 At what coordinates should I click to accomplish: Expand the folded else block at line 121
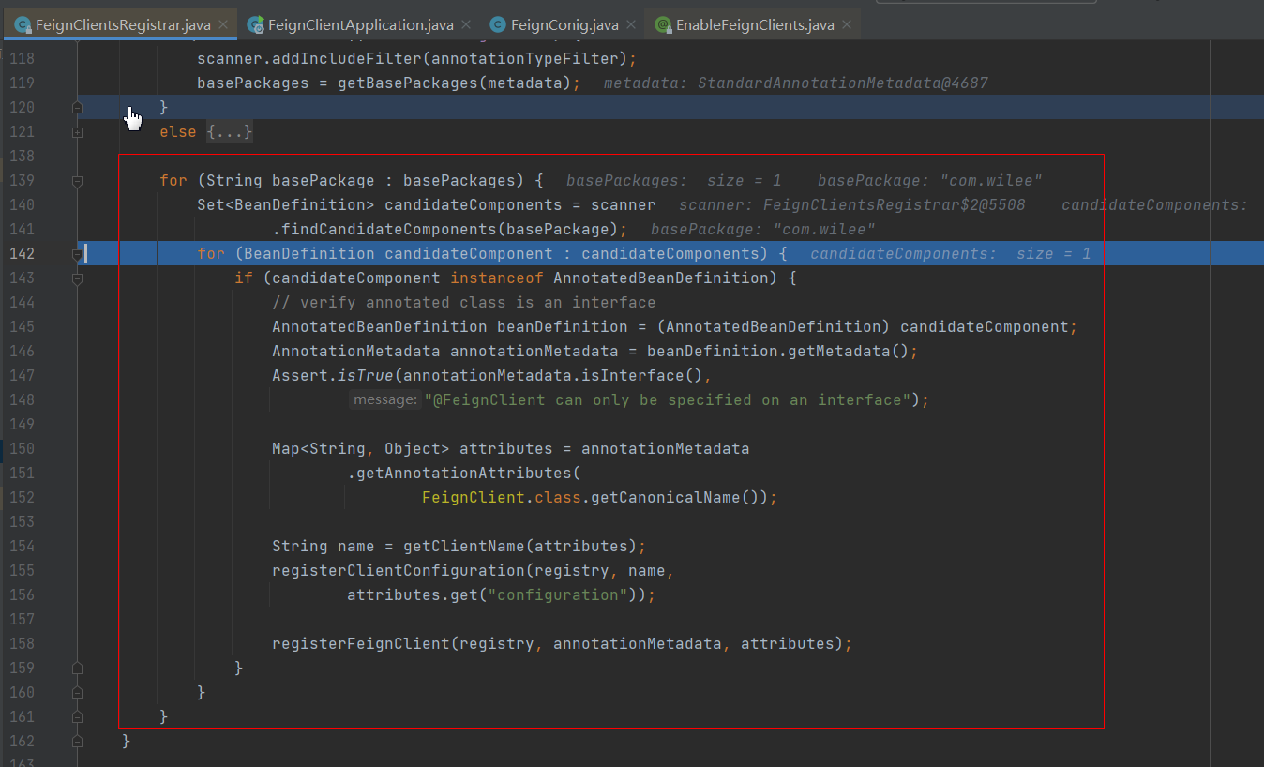[78, 132]
